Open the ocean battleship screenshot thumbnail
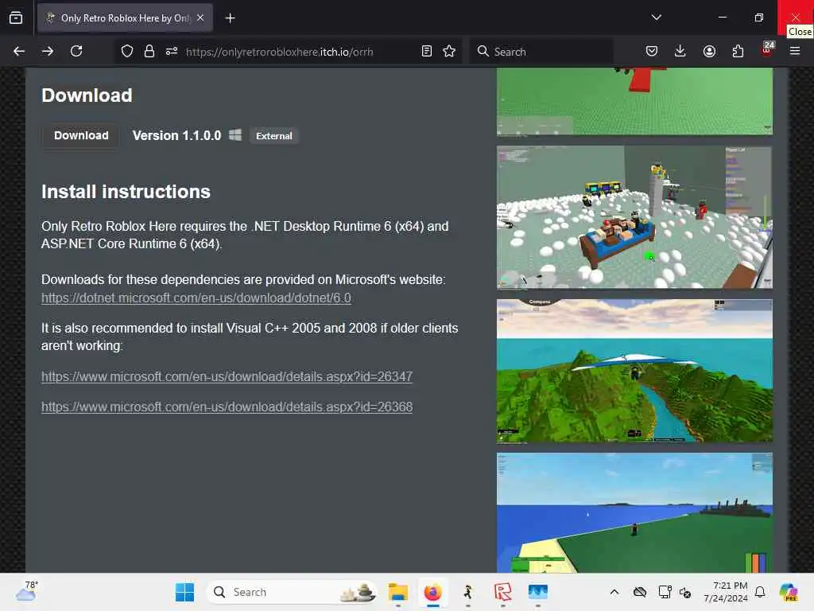The image size is (814, 611). [634, 513]
